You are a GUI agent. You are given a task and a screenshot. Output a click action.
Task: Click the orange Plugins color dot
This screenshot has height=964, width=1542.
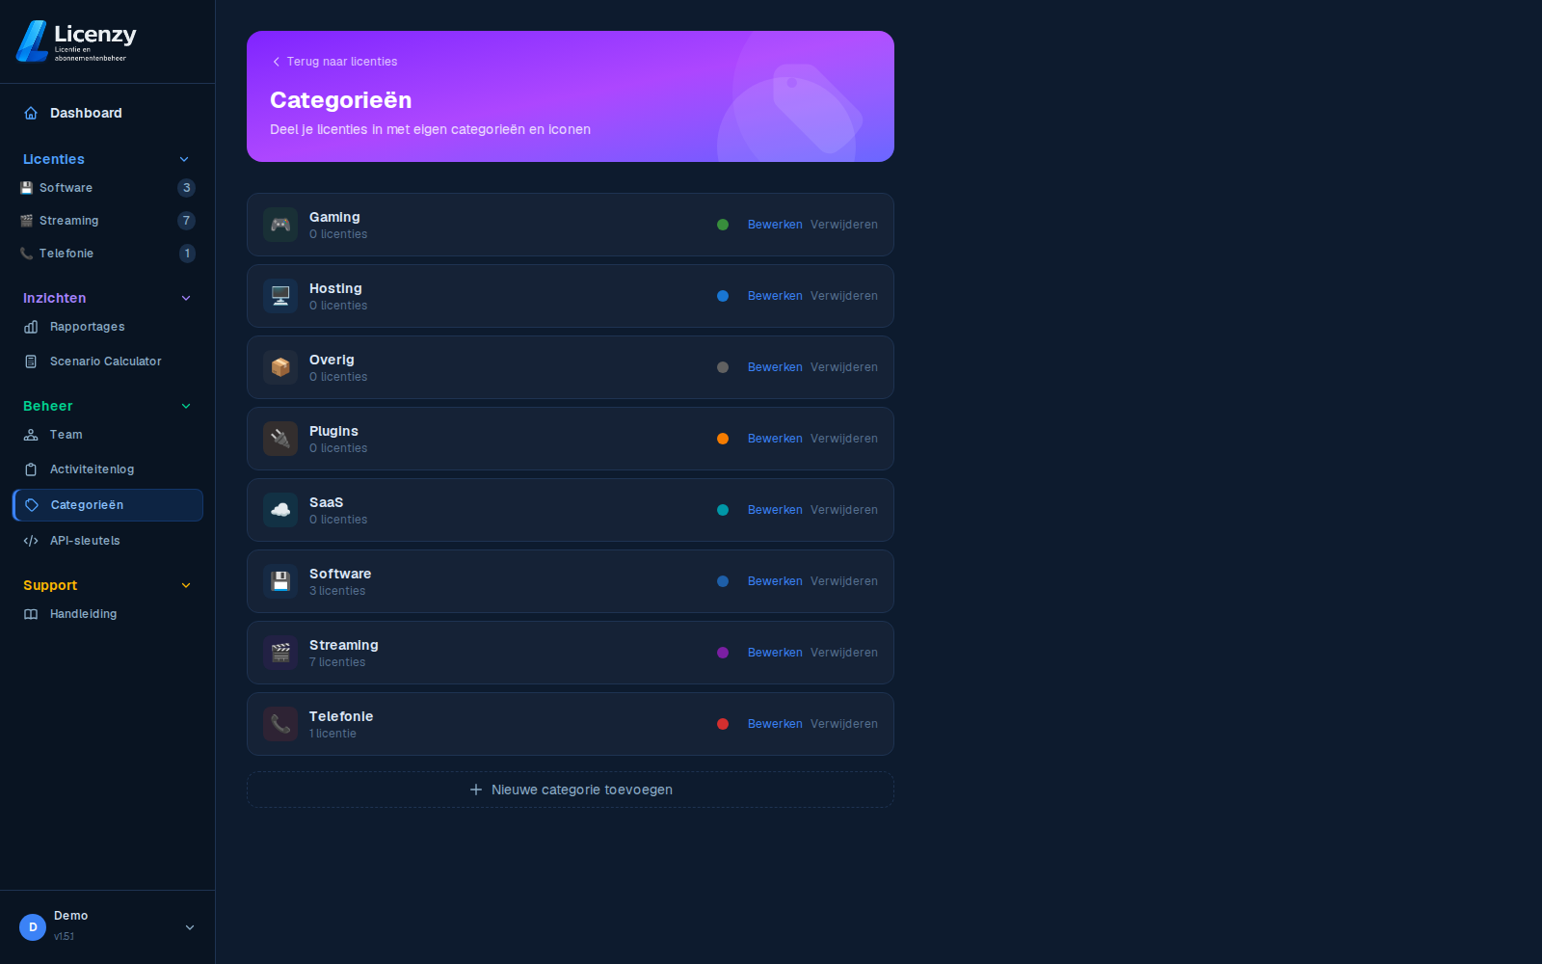[x=723, y=439]
